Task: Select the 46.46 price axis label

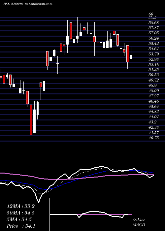Action: click(x=154, y=101)
